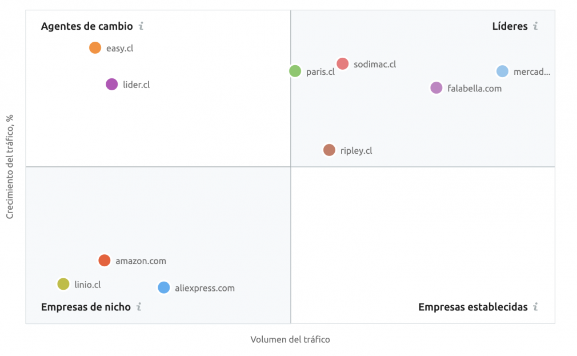This screenshot has width=577, height=356.
Task: Click the Crecimiento del tráfico axis label
Action: click(10, 166)
